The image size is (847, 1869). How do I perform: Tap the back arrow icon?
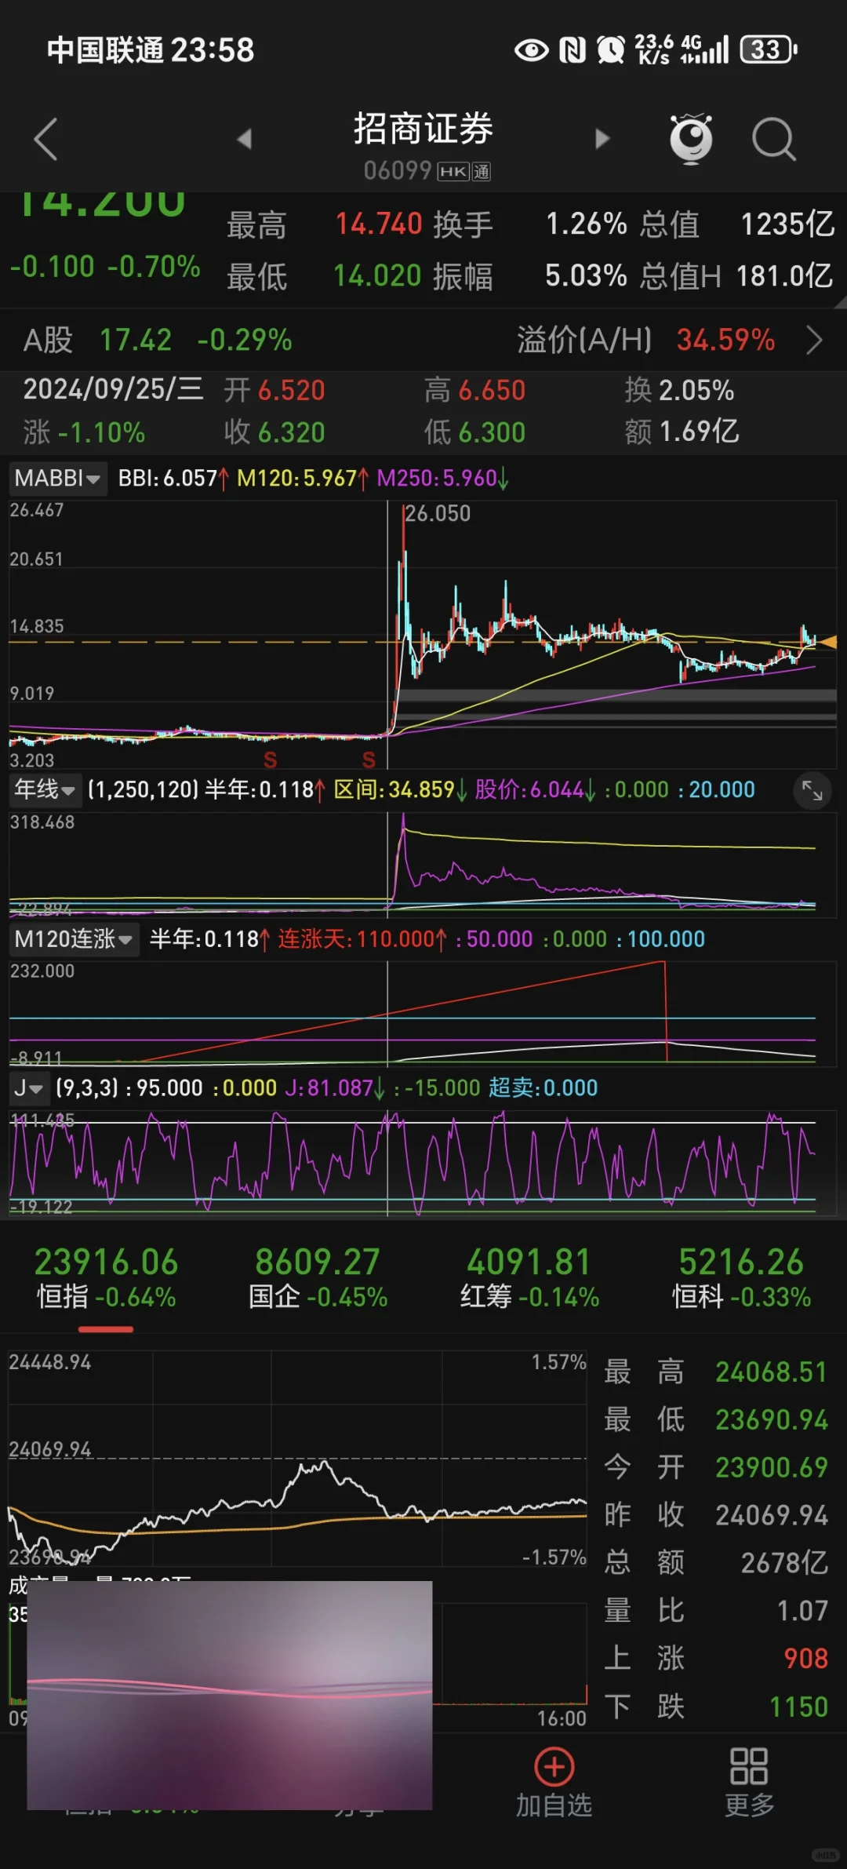[46, 139]
